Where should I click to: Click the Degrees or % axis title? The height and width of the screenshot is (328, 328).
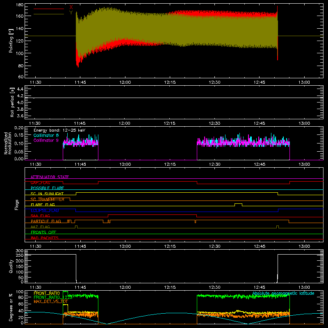[11, 307]
